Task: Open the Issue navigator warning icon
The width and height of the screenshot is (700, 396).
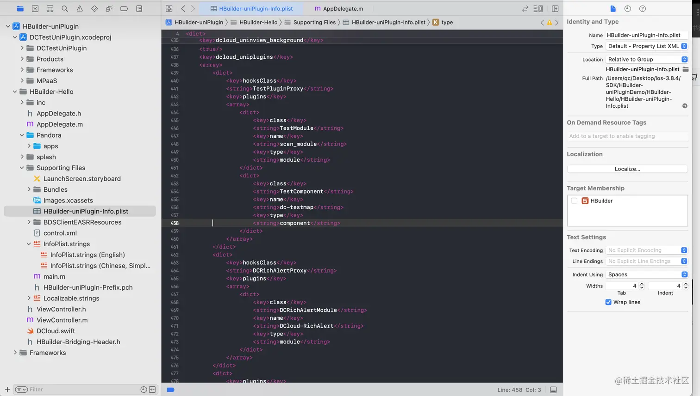Action: pyautogui.click(x=80, y=8)
